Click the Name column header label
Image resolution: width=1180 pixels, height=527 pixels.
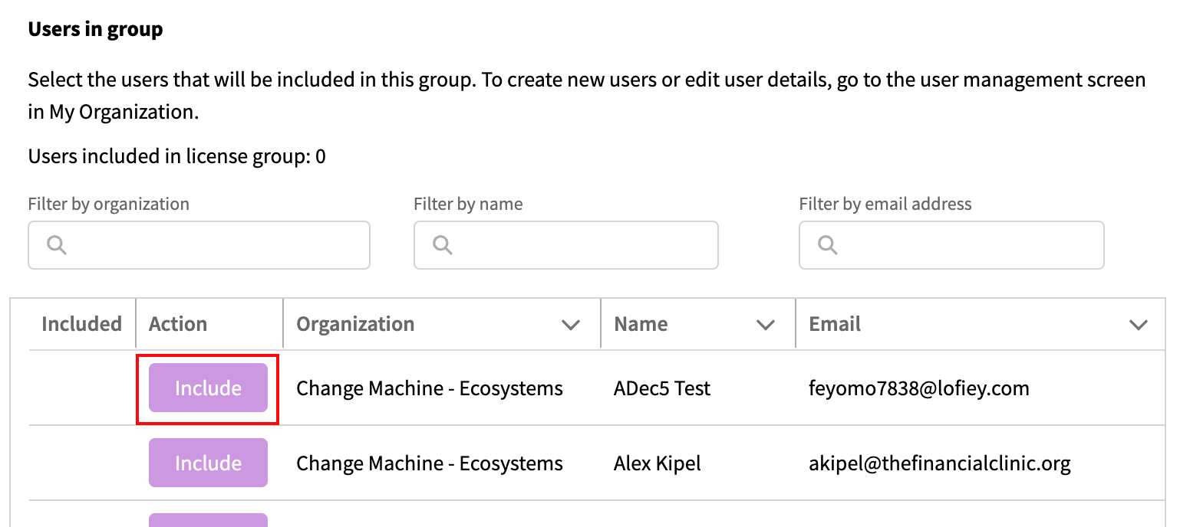[x=641, y=324]
